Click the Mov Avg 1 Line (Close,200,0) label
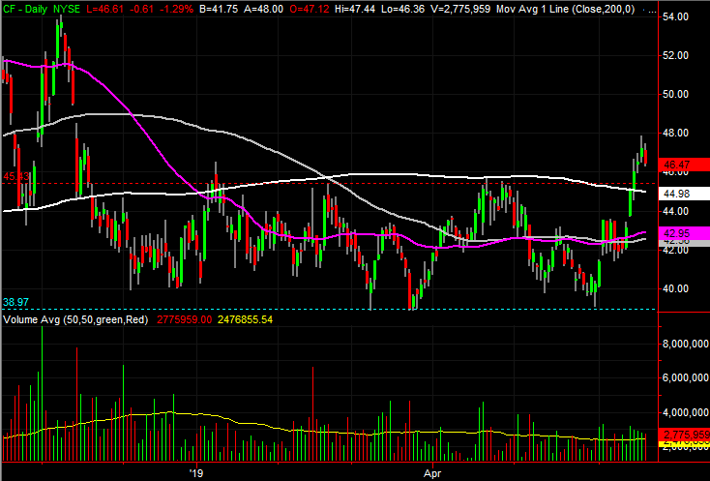710x481 pixels. pyautogui.click(x=566, y=9)
